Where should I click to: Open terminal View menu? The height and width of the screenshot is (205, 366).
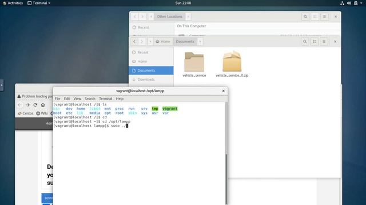coord(77,99)
